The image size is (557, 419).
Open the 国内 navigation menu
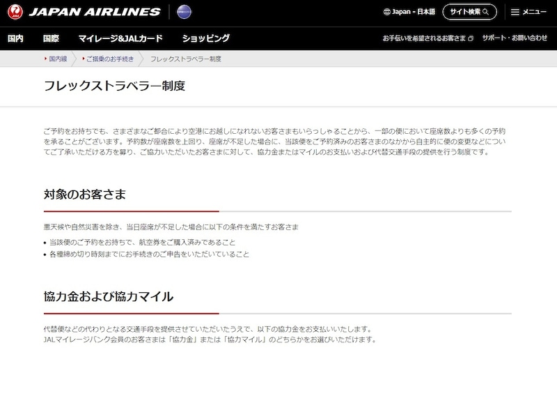(15, 38)
